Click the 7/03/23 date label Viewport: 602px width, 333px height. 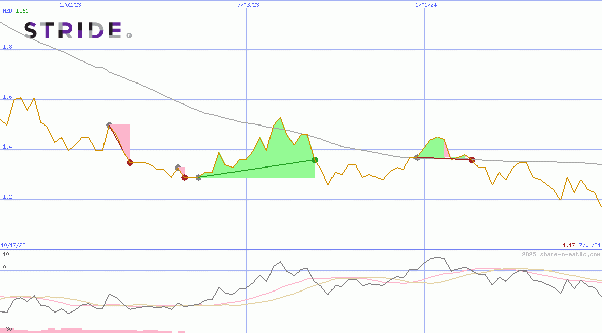pyautogui.click(x=248, y=5)
